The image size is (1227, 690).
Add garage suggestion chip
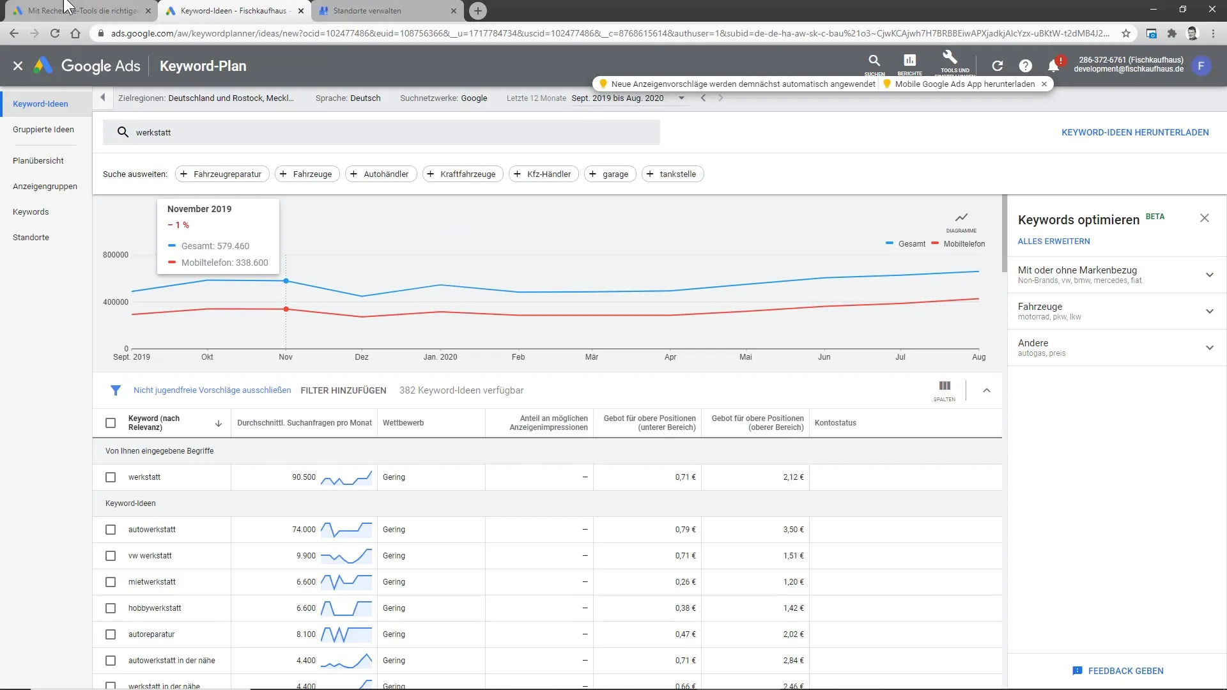pyautogui.click(x=610, y=174)
